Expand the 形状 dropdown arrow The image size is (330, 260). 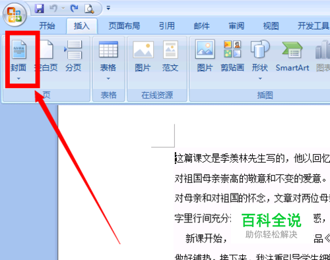(260, 78)
